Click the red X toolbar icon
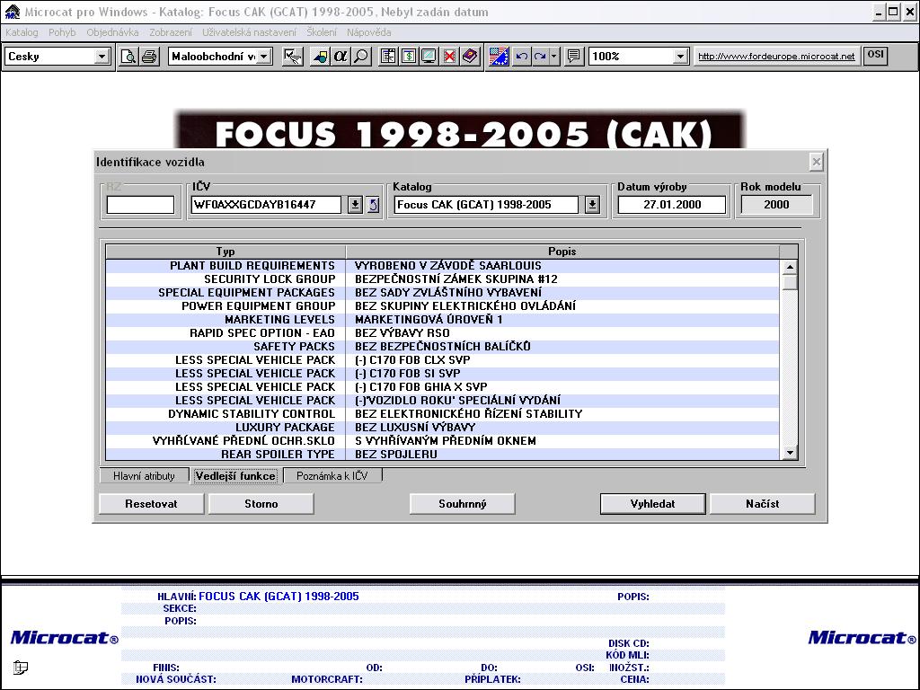920x690 pixels. click(449, 57)
